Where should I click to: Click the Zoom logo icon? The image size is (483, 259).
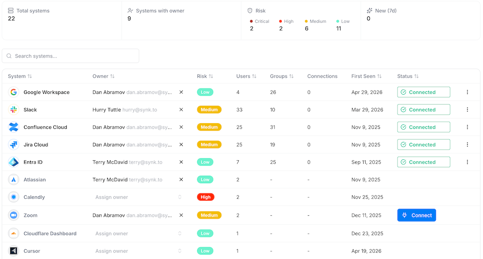(13, 215)
